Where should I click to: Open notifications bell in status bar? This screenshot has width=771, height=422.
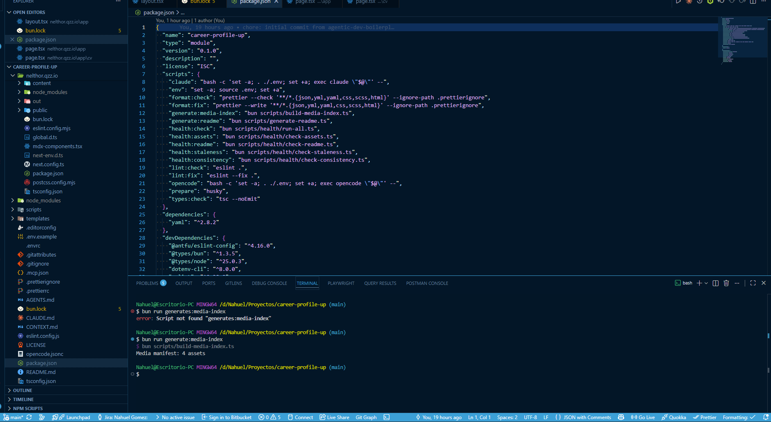point(766,417)
